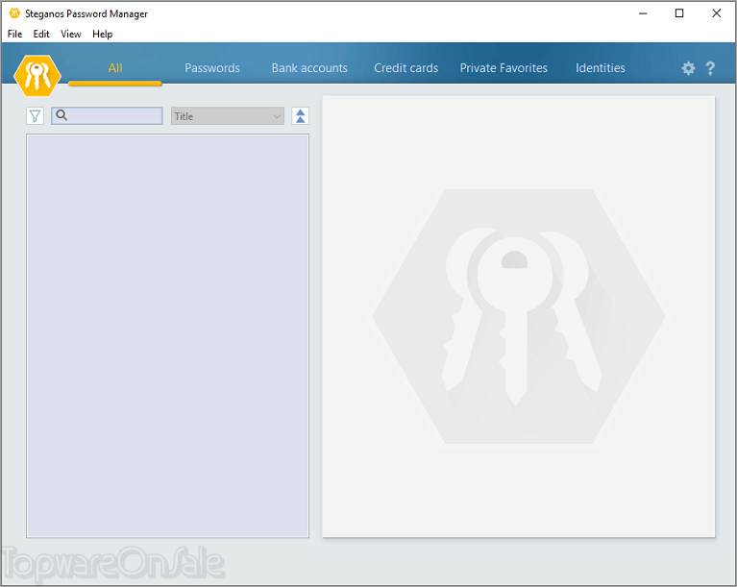Switch to the Identities tab
The image size is (737, 587).
[x=601, y=68]
